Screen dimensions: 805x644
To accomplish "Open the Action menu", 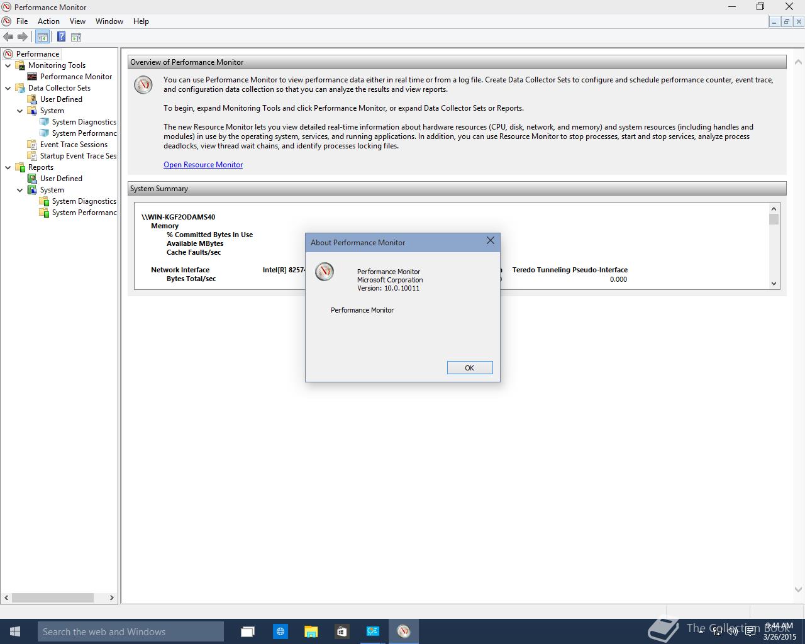I will (48, 21).
